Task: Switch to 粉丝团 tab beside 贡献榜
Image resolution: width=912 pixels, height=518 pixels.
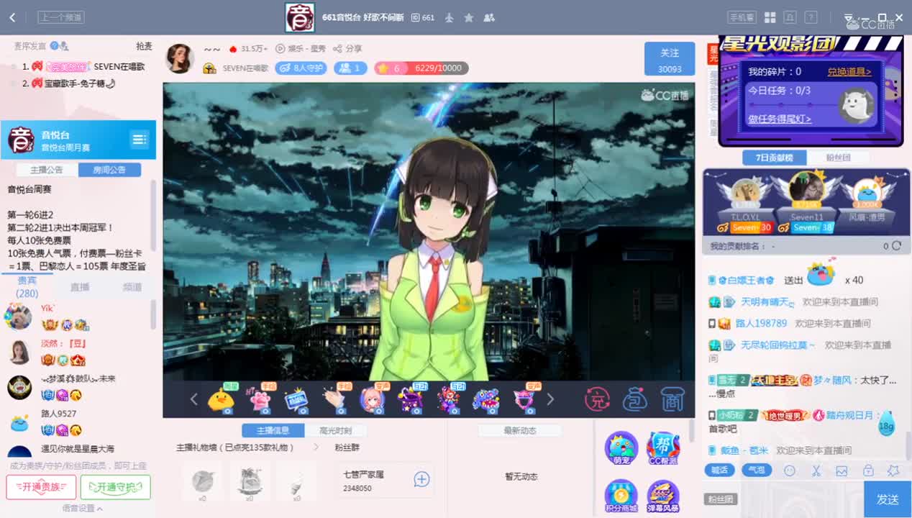Action: tap(839, 158)
